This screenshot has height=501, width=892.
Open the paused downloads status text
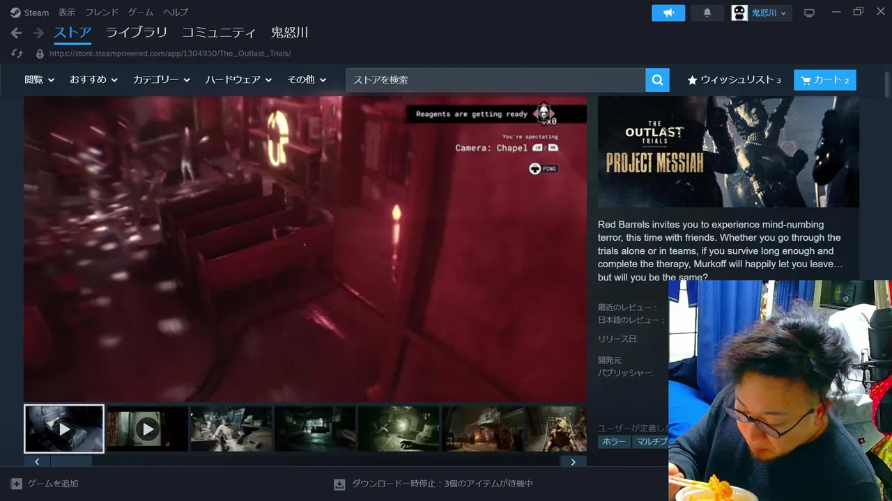pos(442,484)
